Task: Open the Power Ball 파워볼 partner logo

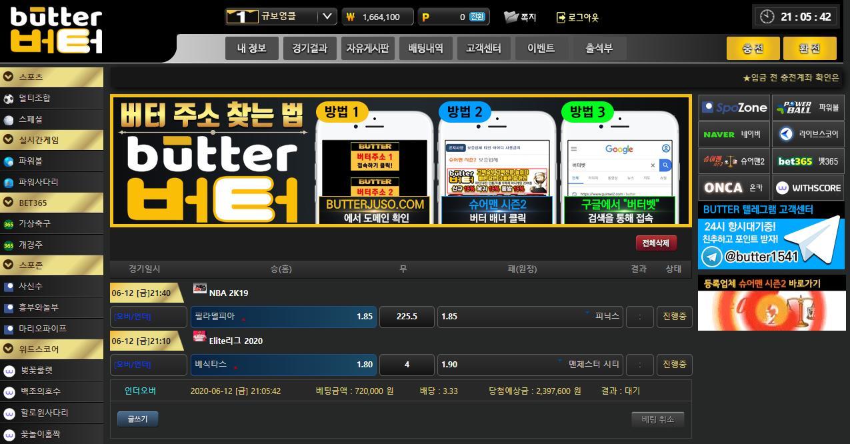Action: (x=808, y=107)
